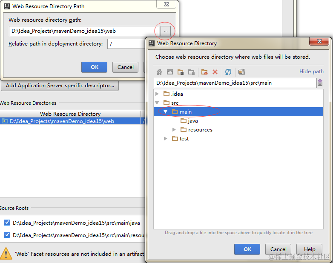Image resolution: width=333 pixels, height=263 pixels.
Task: Refresh the directory tree
Action: [x=228, y=72]
